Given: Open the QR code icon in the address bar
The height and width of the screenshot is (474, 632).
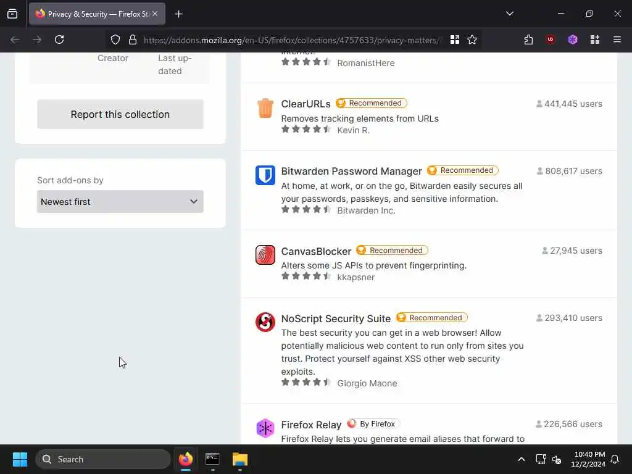Looking at the screenshot, I should click(x=455, y=39).
